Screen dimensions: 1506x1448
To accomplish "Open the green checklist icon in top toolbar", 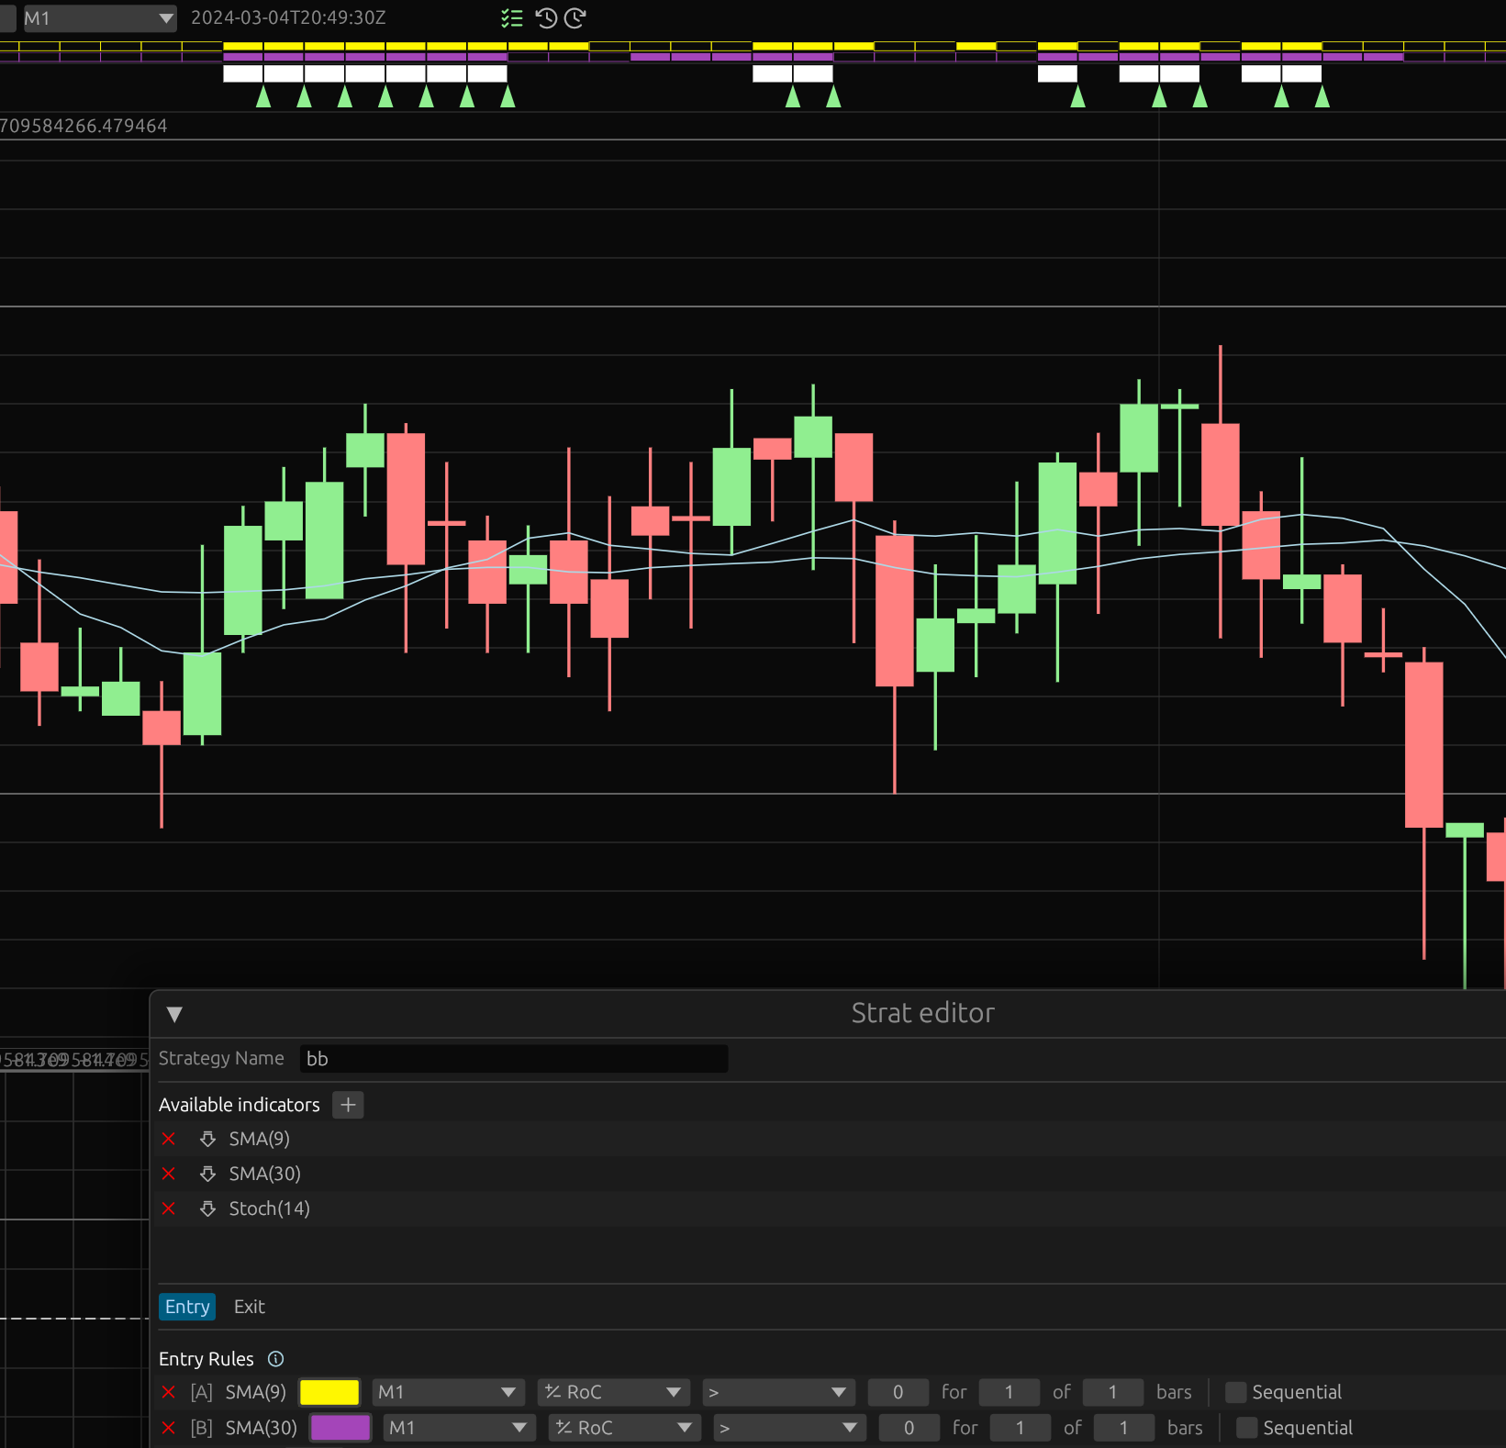I will click(x=511, y=18).
